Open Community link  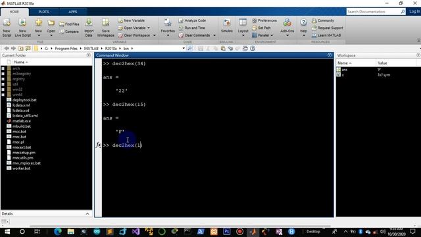coord(323,20)
